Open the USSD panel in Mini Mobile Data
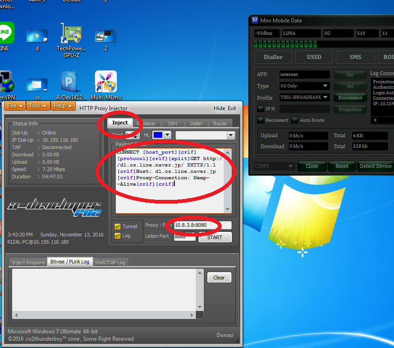The image size is (394, 348). tap(314, 57)
